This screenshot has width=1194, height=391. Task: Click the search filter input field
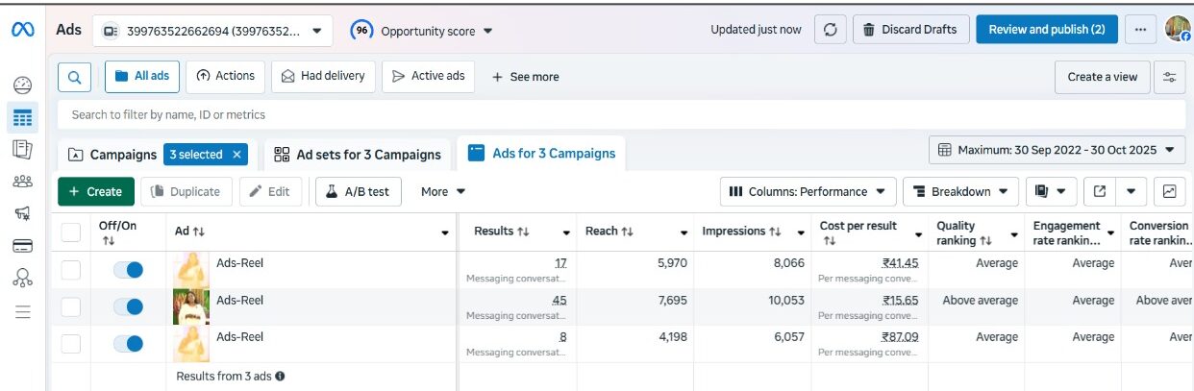coord(621,114)
